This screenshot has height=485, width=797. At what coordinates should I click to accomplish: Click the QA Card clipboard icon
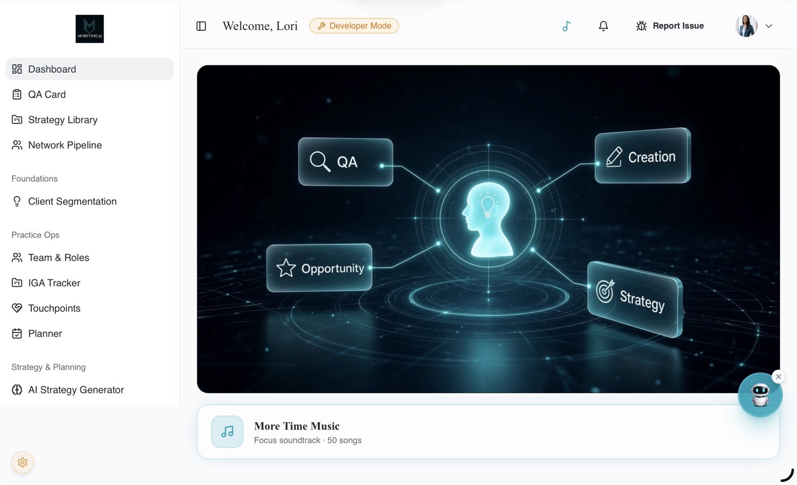click(17, 95)
